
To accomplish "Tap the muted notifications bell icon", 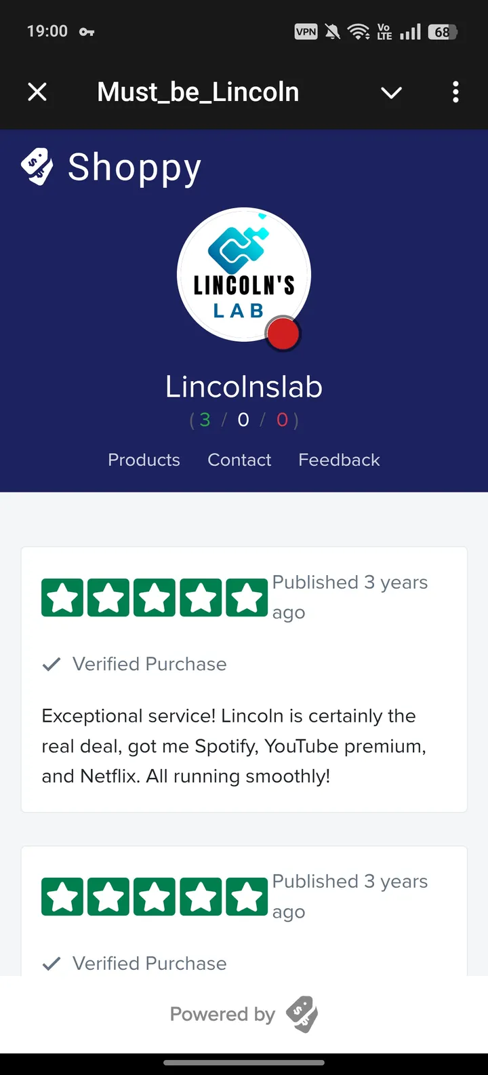I will coord(332,31).
